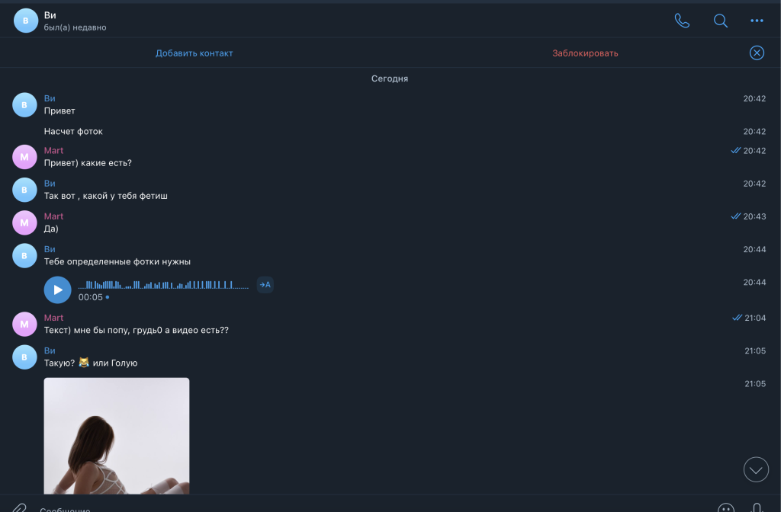Open the photo thumbnail sent at 21:05
The height and width of the screenshot is (512, 781).
pos(117,436)
